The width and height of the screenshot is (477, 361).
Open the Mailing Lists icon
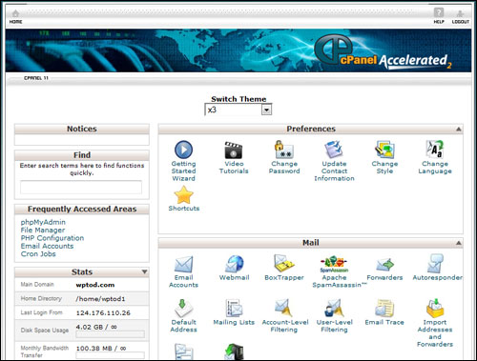click(x=234, y=308)
